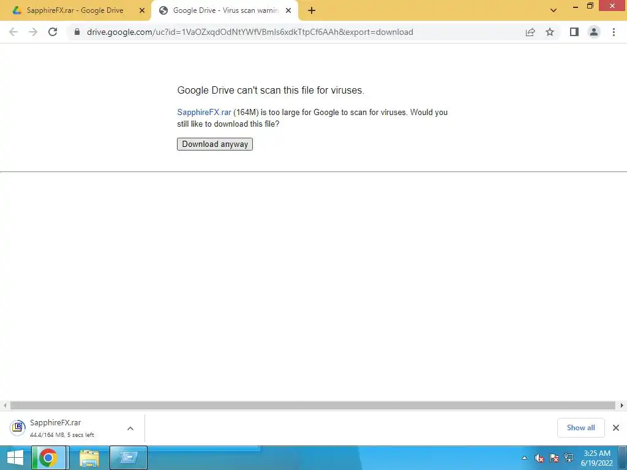Bookmark this tab with the star icon

(550, 32)
